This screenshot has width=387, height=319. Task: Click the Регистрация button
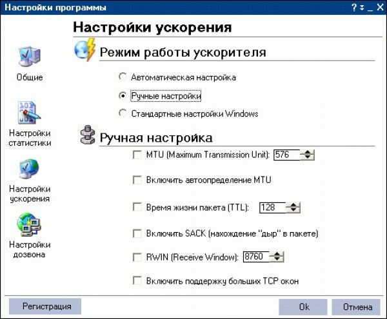click(45, 306)
